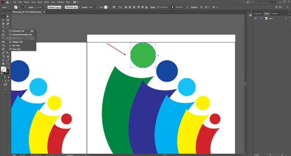
Task: Set fill mode to Color
Action: pos(2,77)
